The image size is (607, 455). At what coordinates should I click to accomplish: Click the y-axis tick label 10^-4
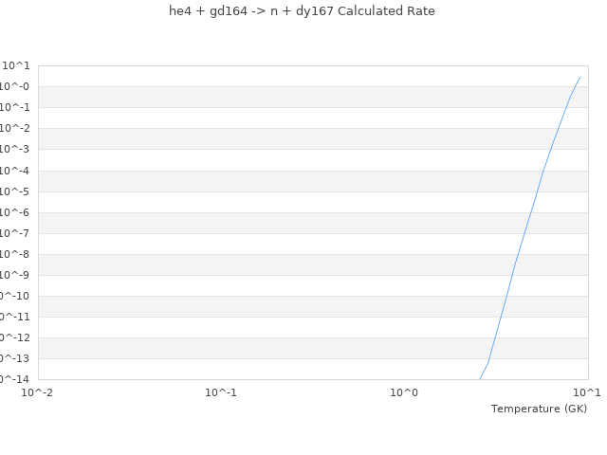[15, 171]
